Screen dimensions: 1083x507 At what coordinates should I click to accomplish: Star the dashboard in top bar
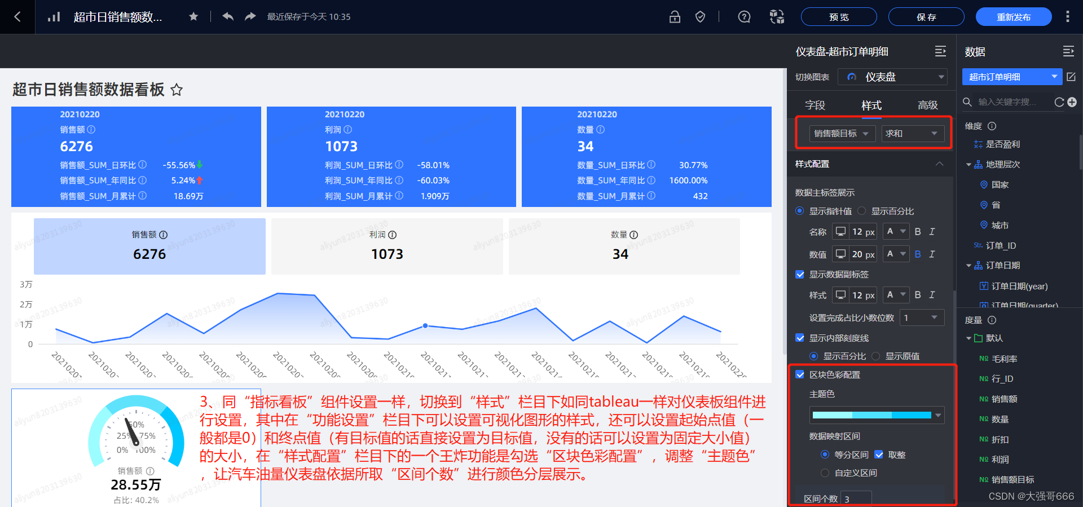pos(193,17)
